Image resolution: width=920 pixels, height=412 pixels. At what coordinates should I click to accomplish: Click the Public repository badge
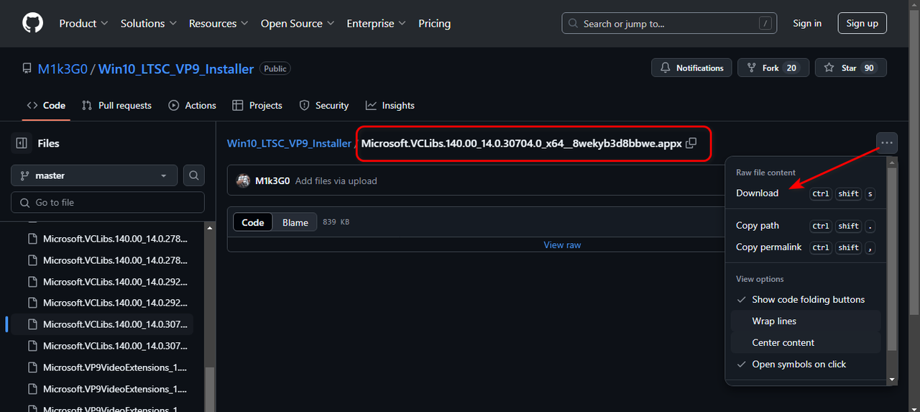[275, 69]
